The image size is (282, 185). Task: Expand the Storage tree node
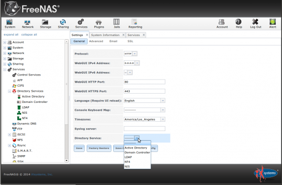[5, 59]
